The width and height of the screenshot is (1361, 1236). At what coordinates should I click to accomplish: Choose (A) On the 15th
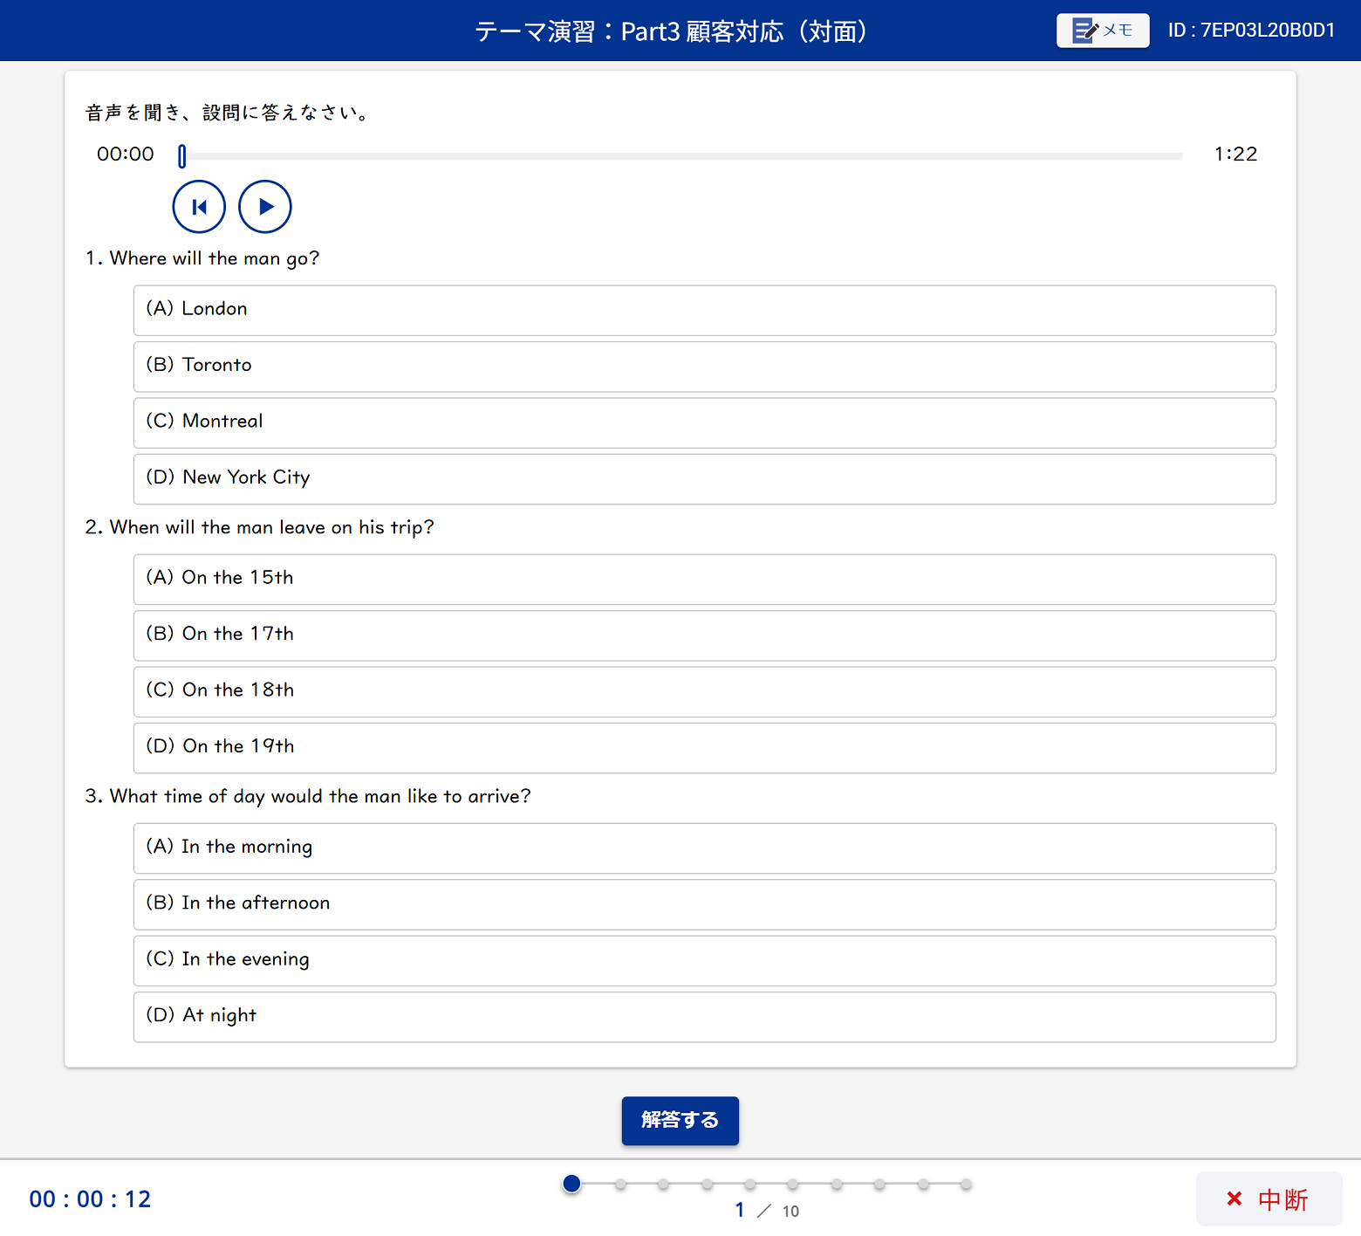[704, 579]
